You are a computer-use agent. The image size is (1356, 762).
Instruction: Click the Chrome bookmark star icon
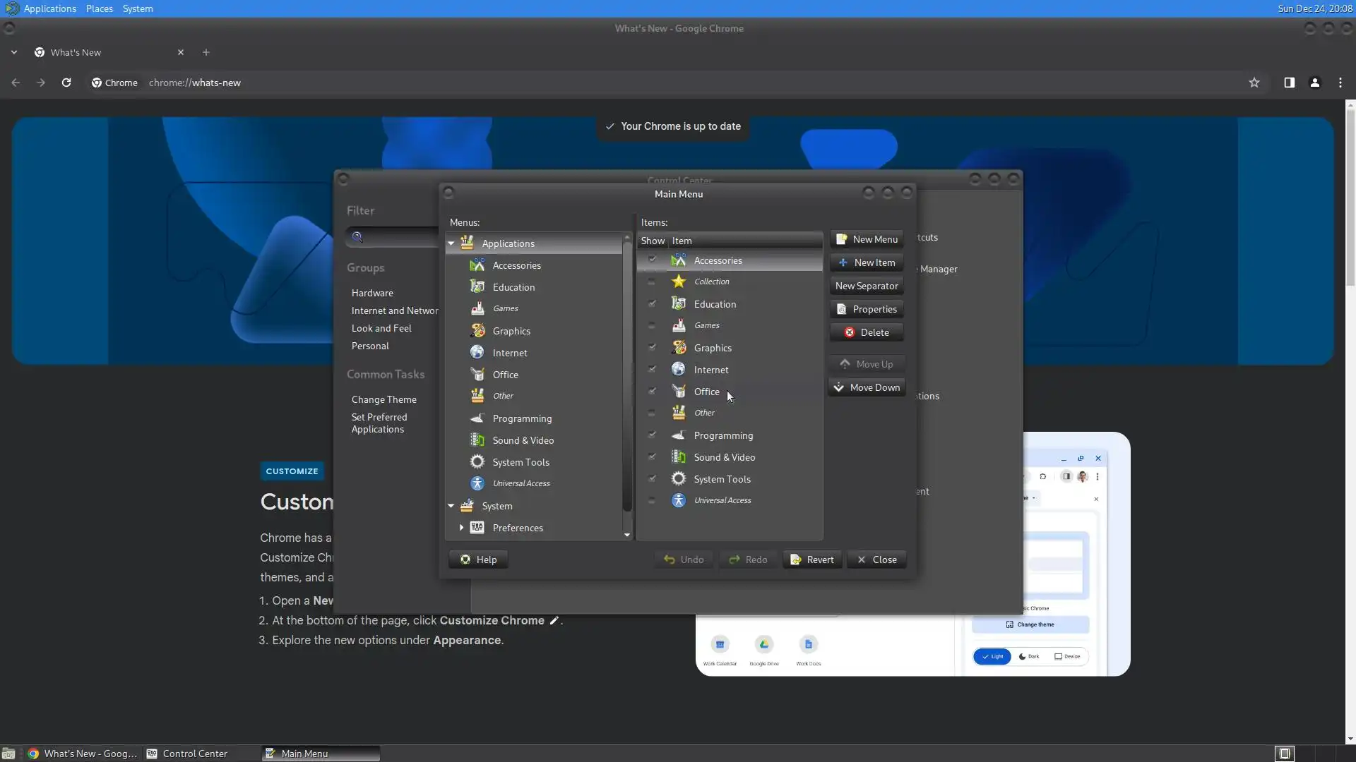1254,83
